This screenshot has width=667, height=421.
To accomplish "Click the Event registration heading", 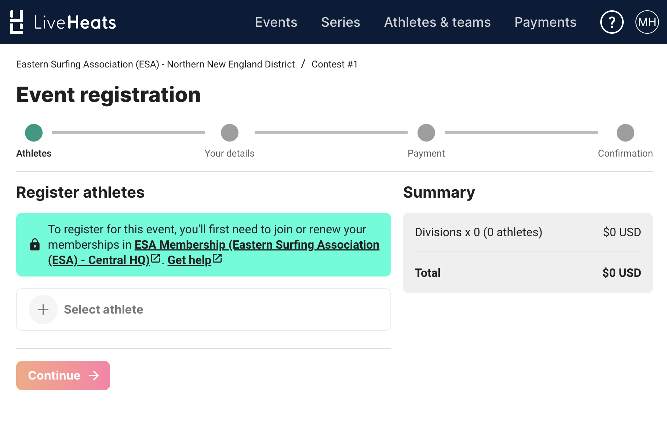I will click(x=109, y=95).
